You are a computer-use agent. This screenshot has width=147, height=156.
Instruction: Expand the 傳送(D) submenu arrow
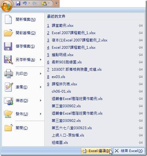(41, 100)
